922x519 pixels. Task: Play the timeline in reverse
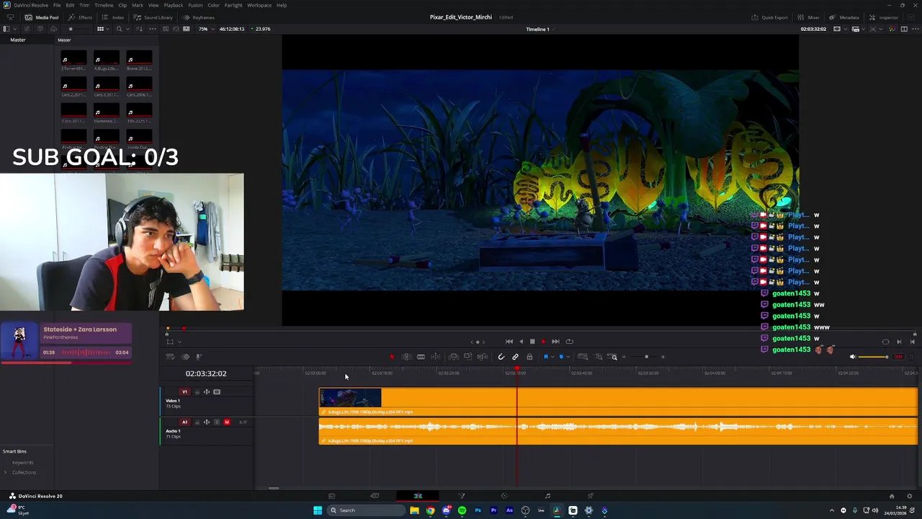click(521, 342)
